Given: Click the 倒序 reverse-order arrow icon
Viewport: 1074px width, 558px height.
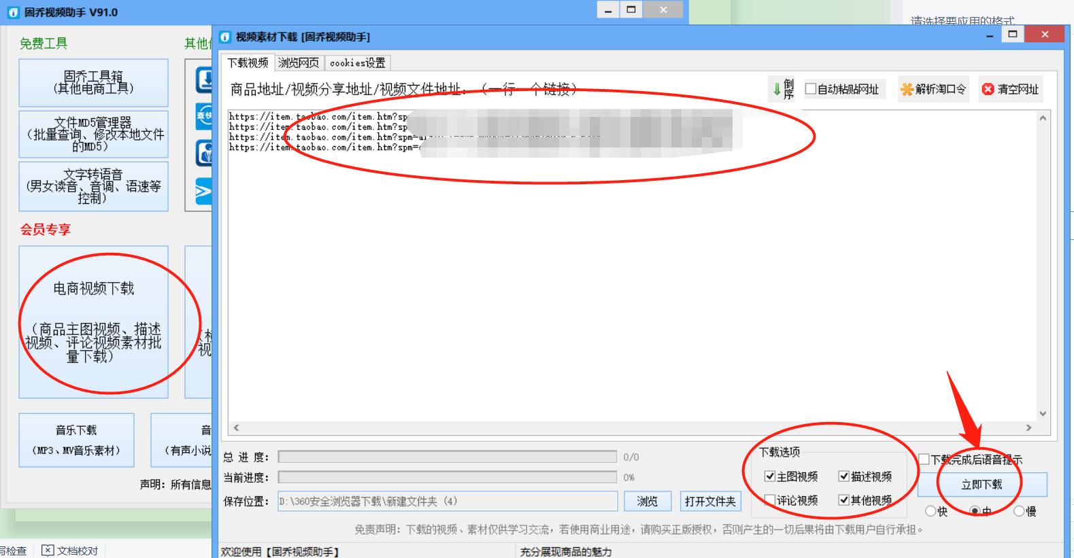Looking at the screenshot, I should 777,89.
